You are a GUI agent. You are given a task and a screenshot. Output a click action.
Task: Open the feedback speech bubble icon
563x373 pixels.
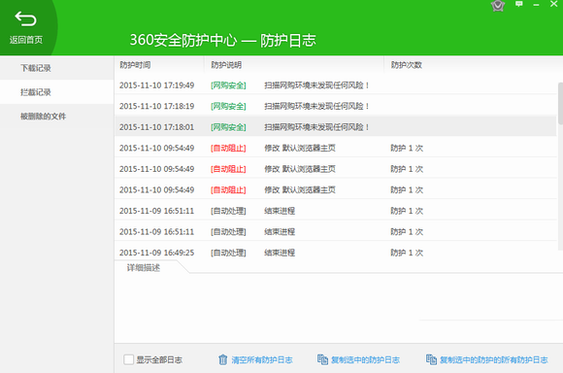(519, 4)
